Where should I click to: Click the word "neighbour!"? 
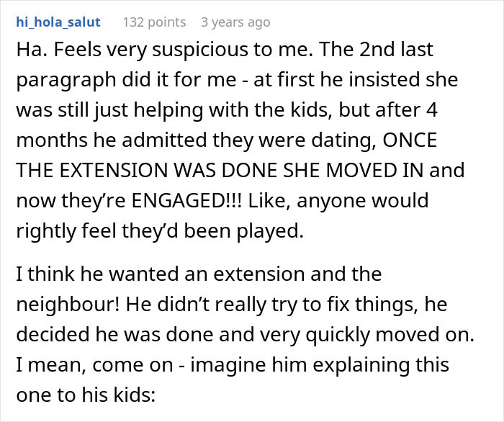pyautogui.click(x=65, y=305)
